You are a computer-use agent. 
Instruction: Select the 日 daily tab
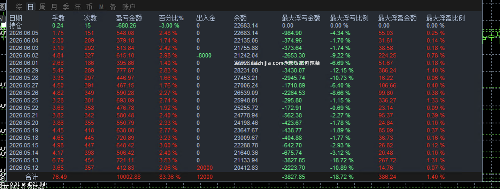[30, 7]
